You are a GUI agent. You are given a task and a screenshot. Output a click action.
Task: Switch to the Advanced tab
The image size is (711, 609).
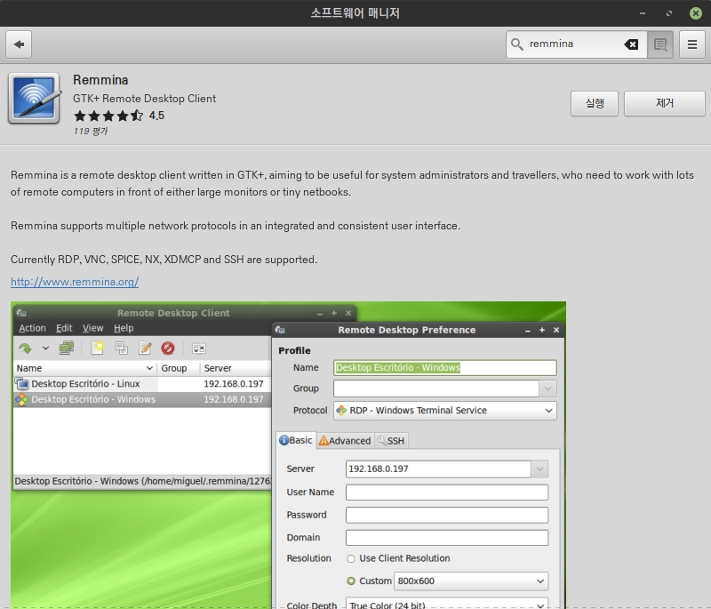345,441
